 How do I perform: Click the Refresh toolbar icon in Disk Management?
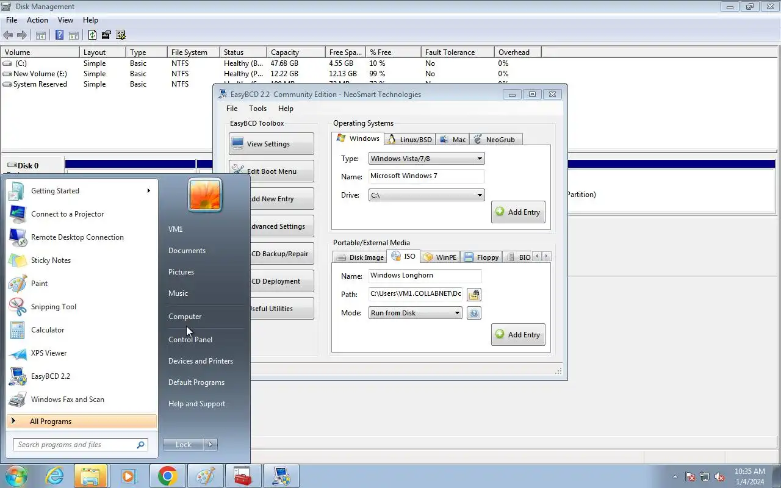92,35
